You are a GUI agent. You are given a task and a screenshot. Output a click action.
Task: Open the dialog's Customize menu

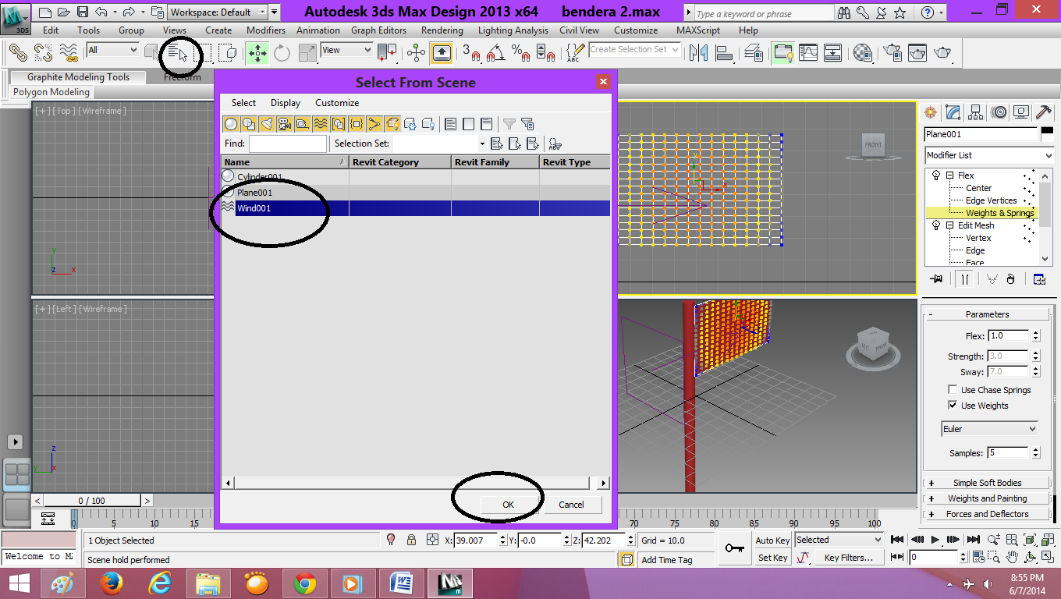click(337, 103)
